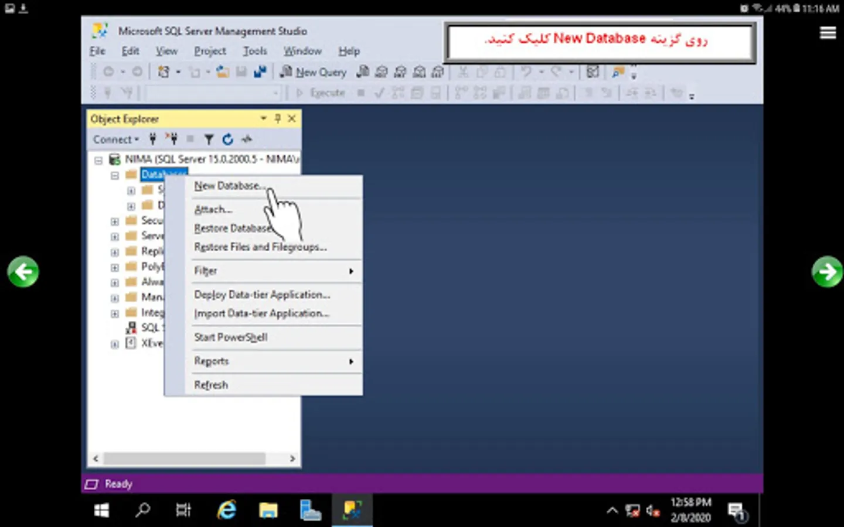Expand the Secu... folder node
Image resolution: width=844 pixels, height=527 pixels.
(x=115, y=221)
